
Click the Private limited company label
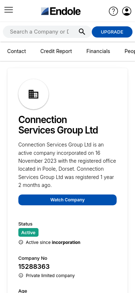tap(50, 276)
